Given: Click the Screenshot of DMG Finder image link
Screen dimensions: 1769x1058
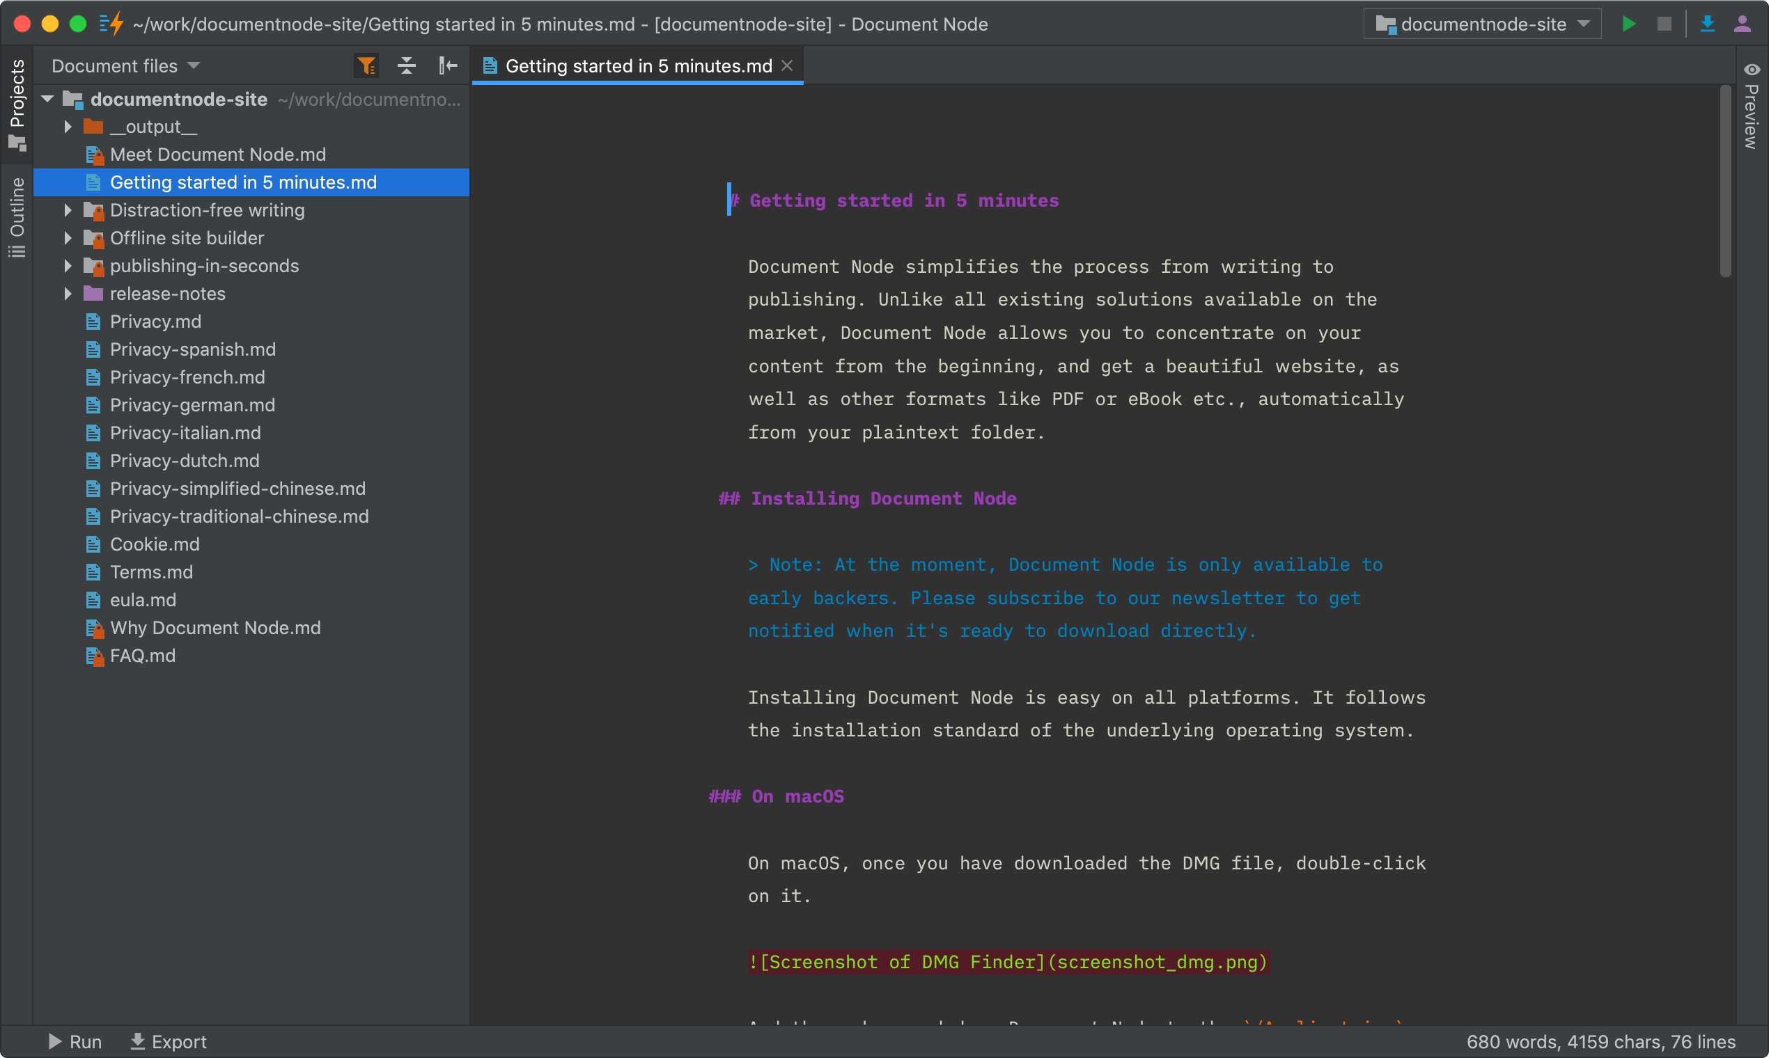Looking at the screenshot, I should [1008, 963].
